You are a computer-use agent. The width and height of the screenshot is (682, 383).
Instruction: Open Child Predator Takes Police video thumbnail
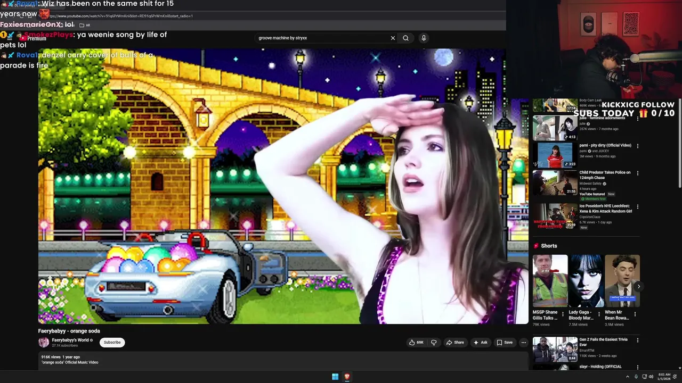[x=555, y=182]
